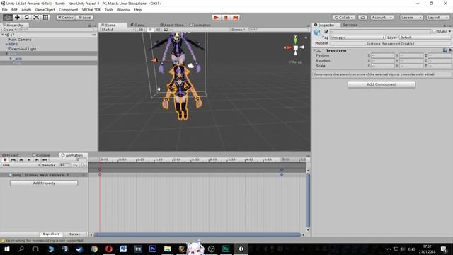Open the Gizmos dropdown in Scene view
453x255 pixels.
[x=239, y=30]
